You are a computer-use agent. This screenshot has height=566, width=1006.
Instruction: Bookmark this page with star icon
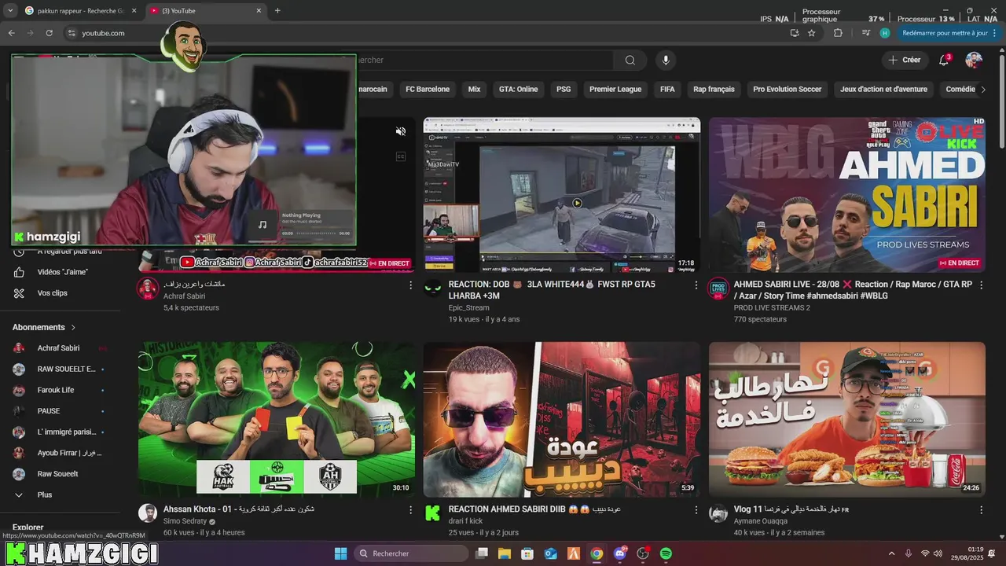click(812, 33)
